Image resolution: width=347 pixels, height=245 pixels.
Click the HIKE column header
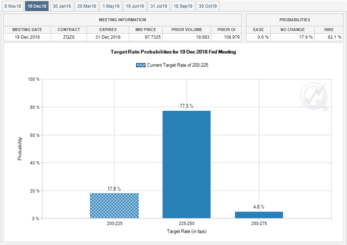(x=329, y=30)
